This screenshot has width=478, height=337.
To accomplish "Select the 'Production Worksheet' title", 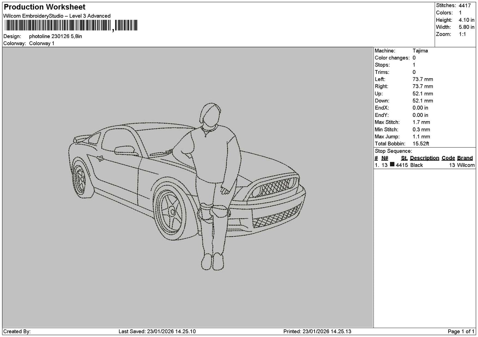I will [44, 7].
